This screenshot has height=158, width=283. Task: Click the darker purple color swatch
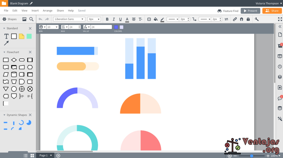(116, 27)
